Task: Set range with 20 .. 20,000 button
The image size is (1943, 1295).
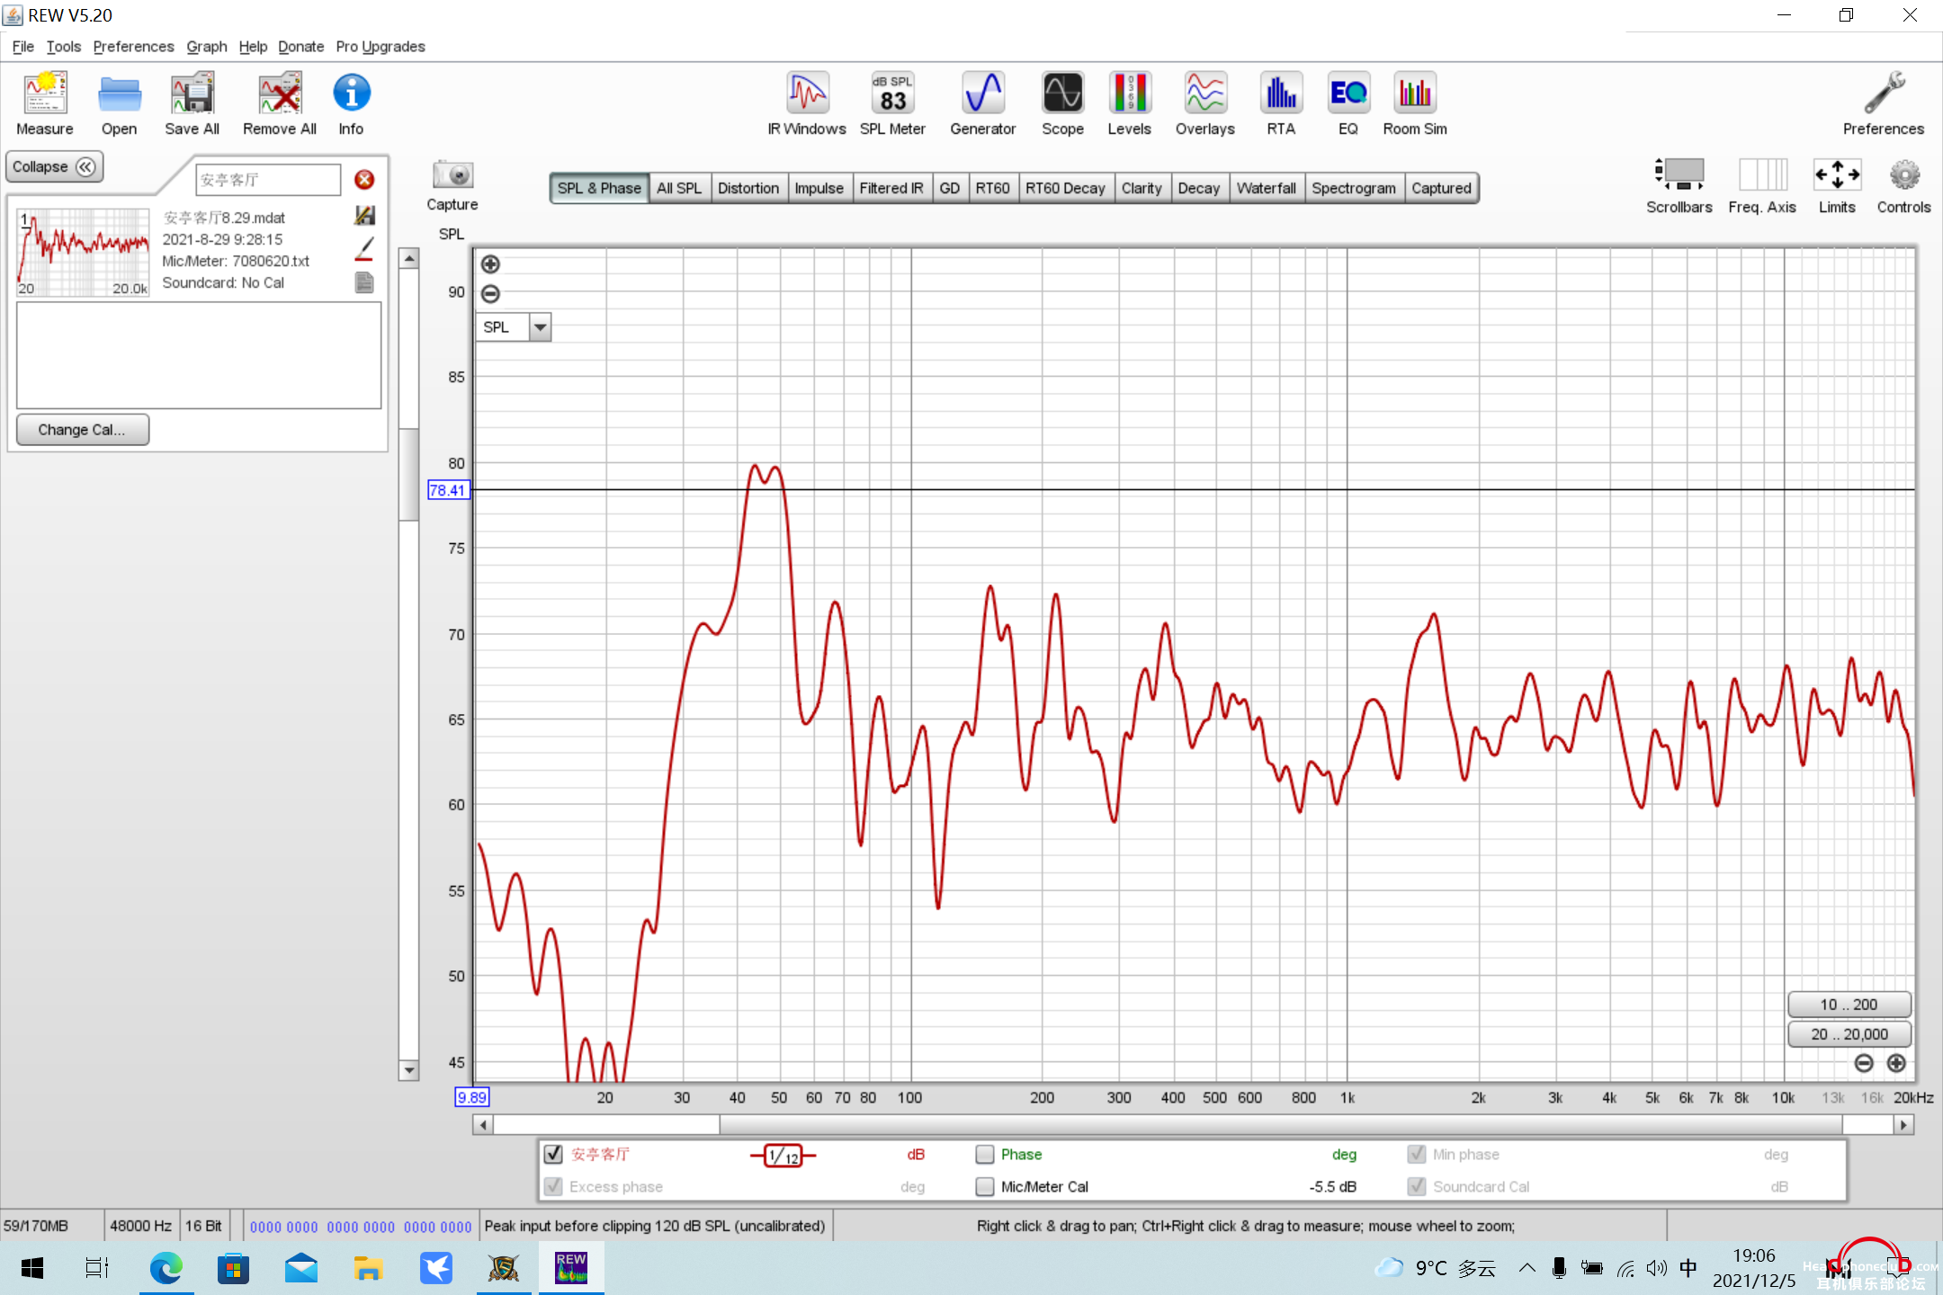Action: click(1849, 1034)
